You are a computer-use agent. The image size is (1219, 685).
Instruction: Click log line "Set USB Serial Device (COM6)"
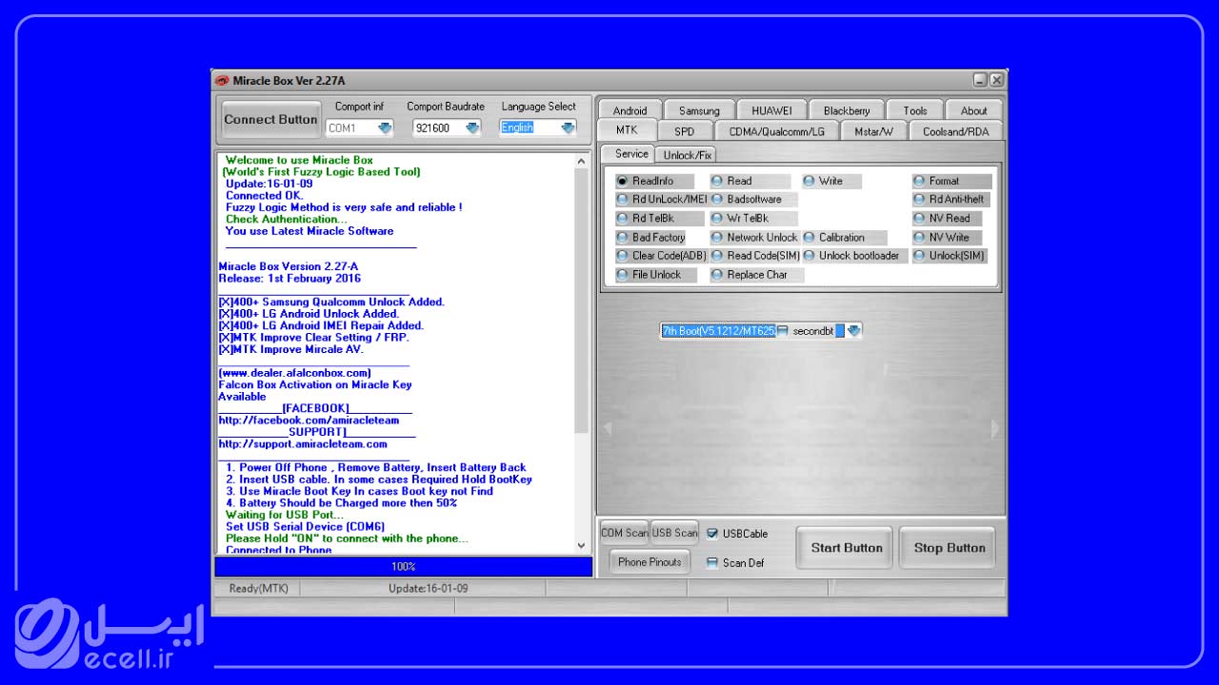click(306, 527)
